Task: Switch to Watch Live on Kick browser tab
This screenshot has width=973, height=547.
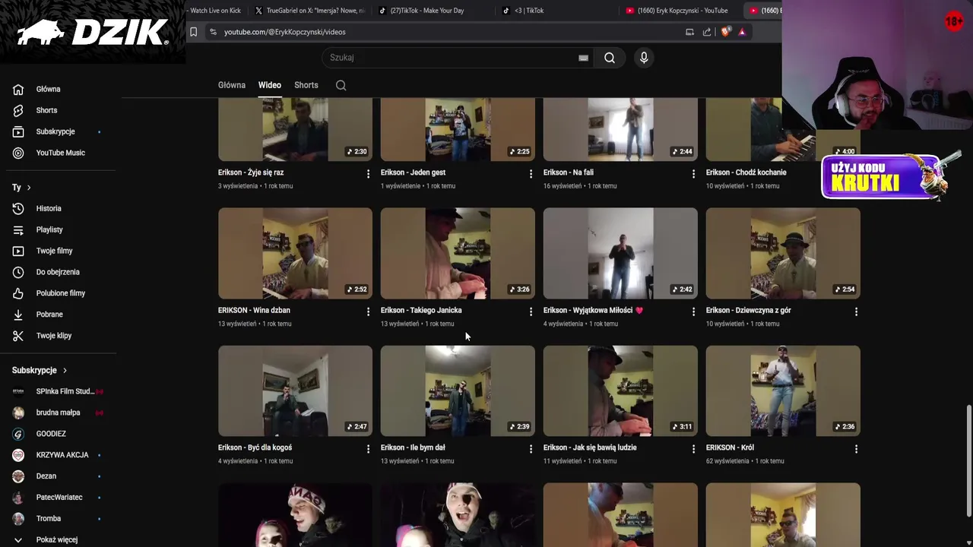Action: (214, 11)
